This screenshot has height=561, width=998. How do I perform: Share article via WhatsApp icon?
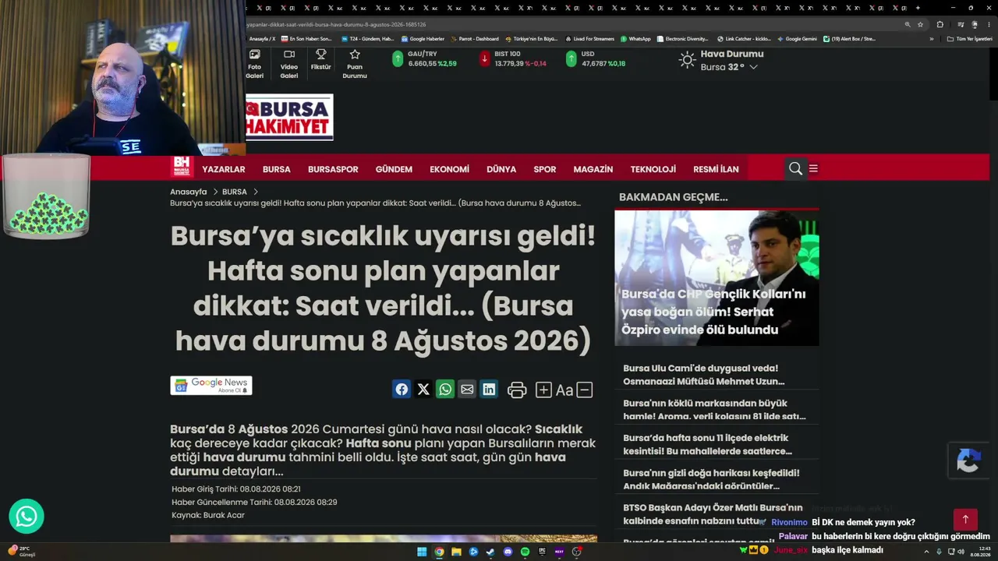pos(445,390)
